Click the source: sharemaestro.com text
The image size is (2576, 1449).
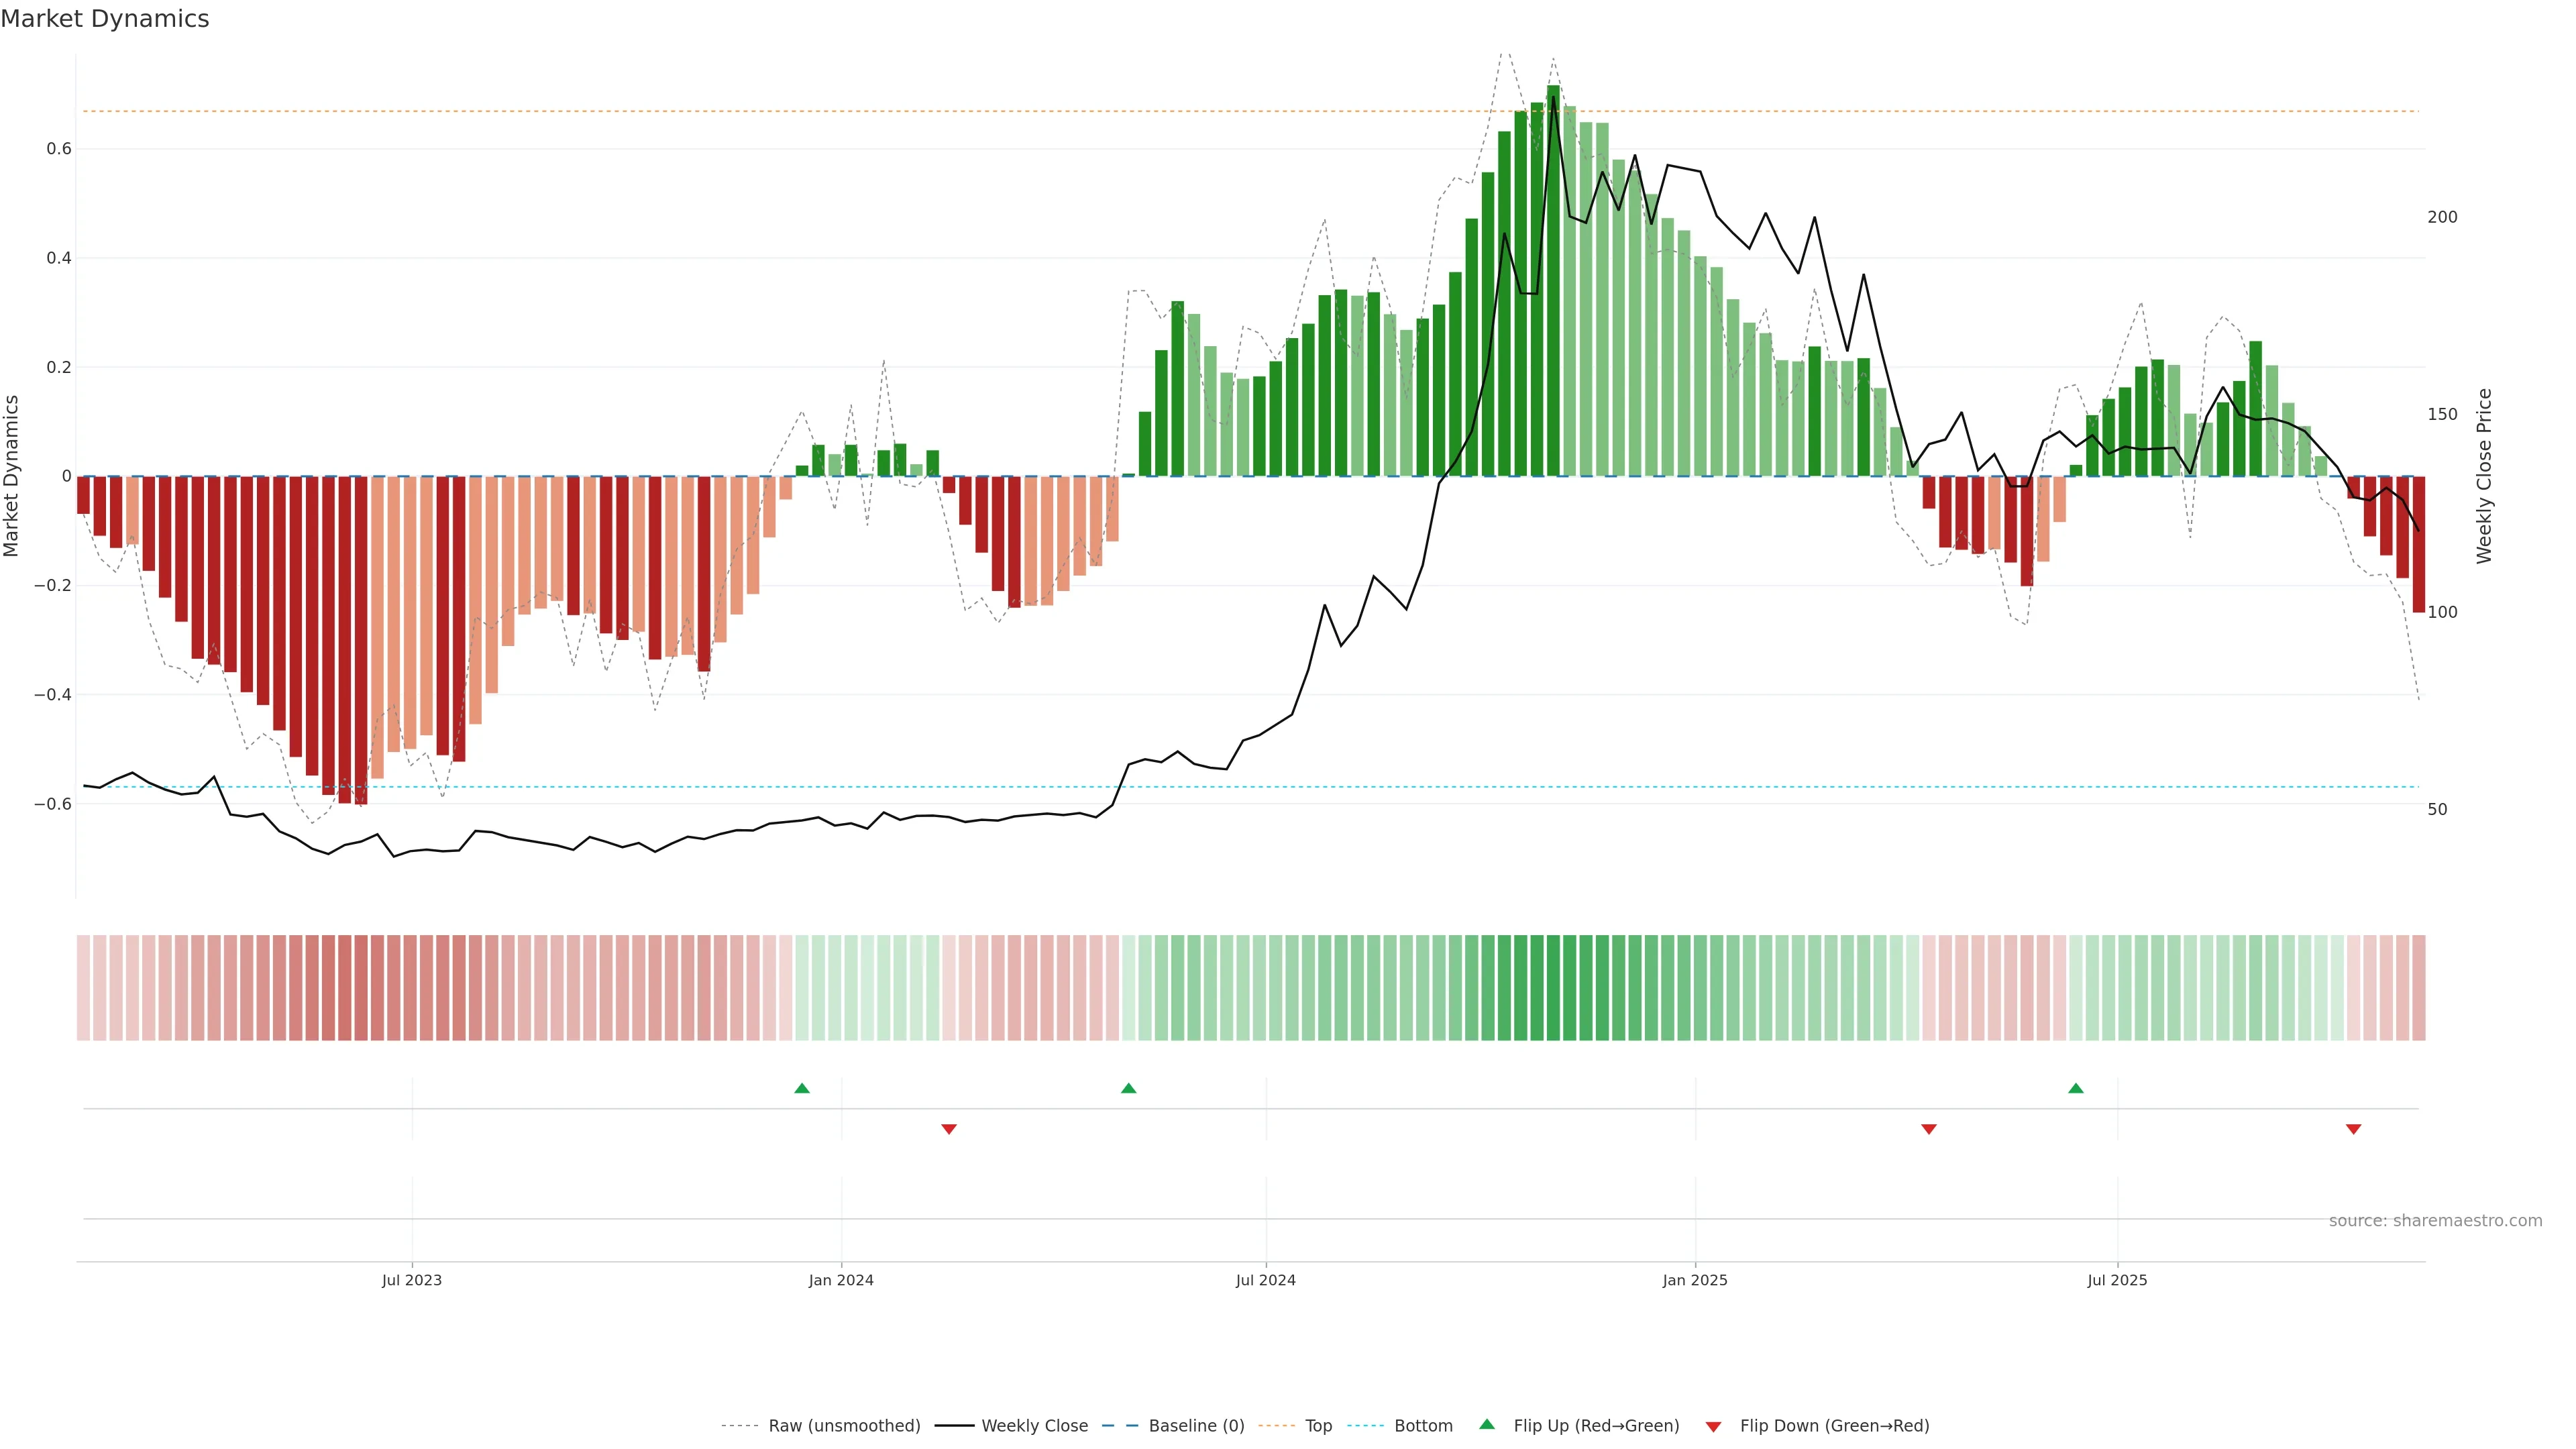click(x=2435, y=1221)
